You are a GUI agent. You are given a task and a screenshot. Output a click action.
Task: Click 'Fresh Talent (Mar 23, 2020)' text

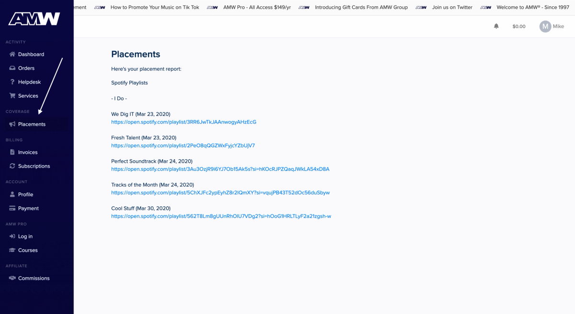click(144, 138)
